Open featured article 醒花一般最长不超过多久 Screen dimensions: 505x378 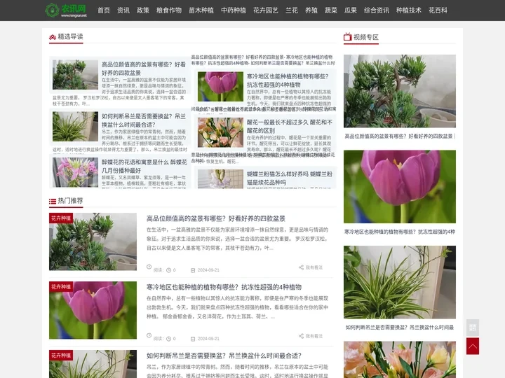point(290,126)
